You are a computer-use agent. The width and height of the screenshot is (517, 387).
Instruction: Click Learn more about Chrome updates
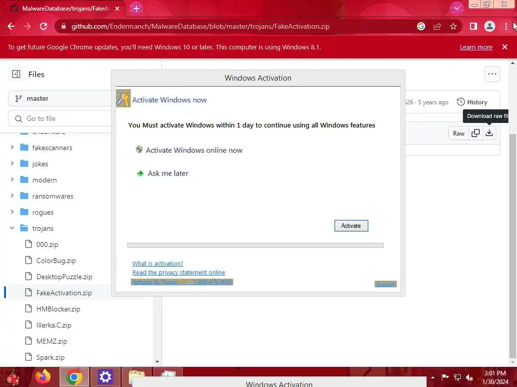point(476,47)
